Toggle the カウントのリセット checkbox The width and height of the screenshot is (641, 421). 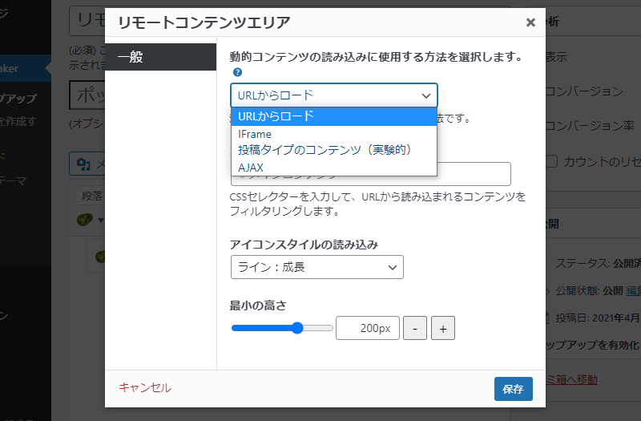[551, 161]
